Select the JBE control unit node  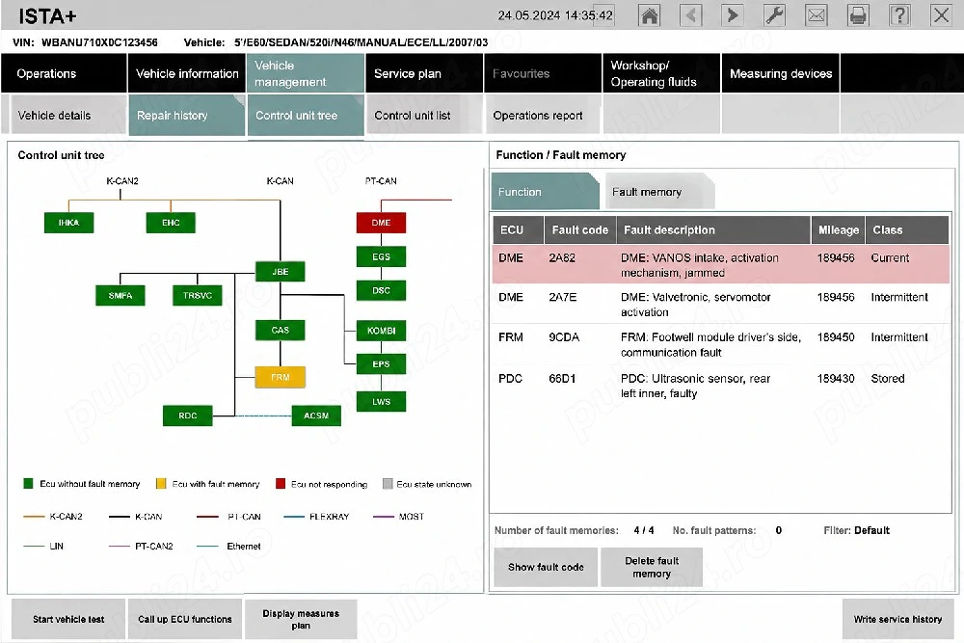click(x=281, y=271)
